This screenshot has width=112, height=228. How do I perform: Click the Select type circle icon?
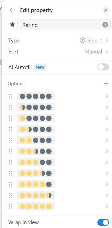pos(82,40)
